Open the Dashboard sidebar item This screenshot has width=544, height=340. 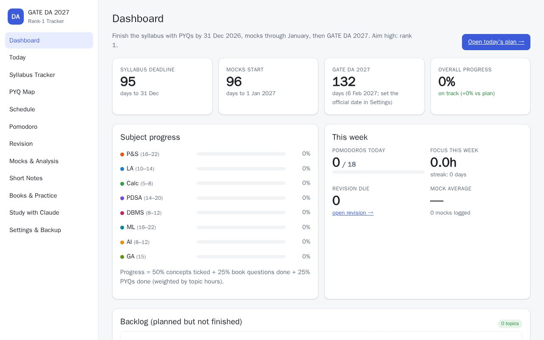[x=49, y=40]
